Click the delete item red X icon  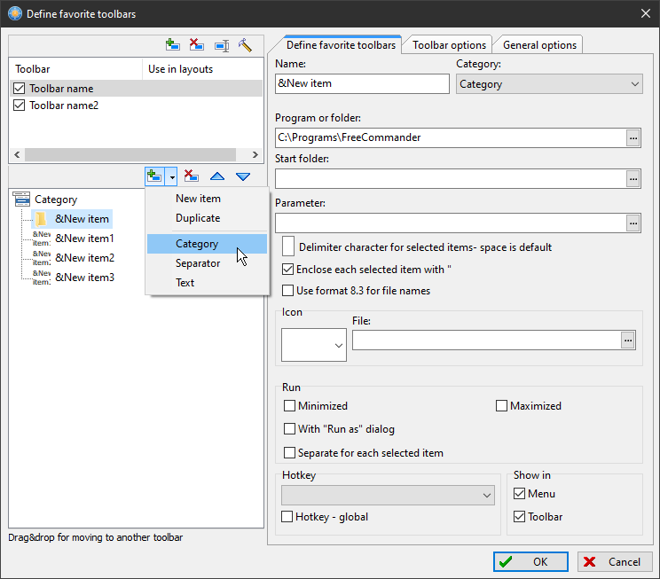(191, 176)
